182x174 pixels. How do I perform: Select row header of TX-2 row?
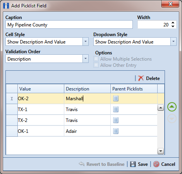12,120
